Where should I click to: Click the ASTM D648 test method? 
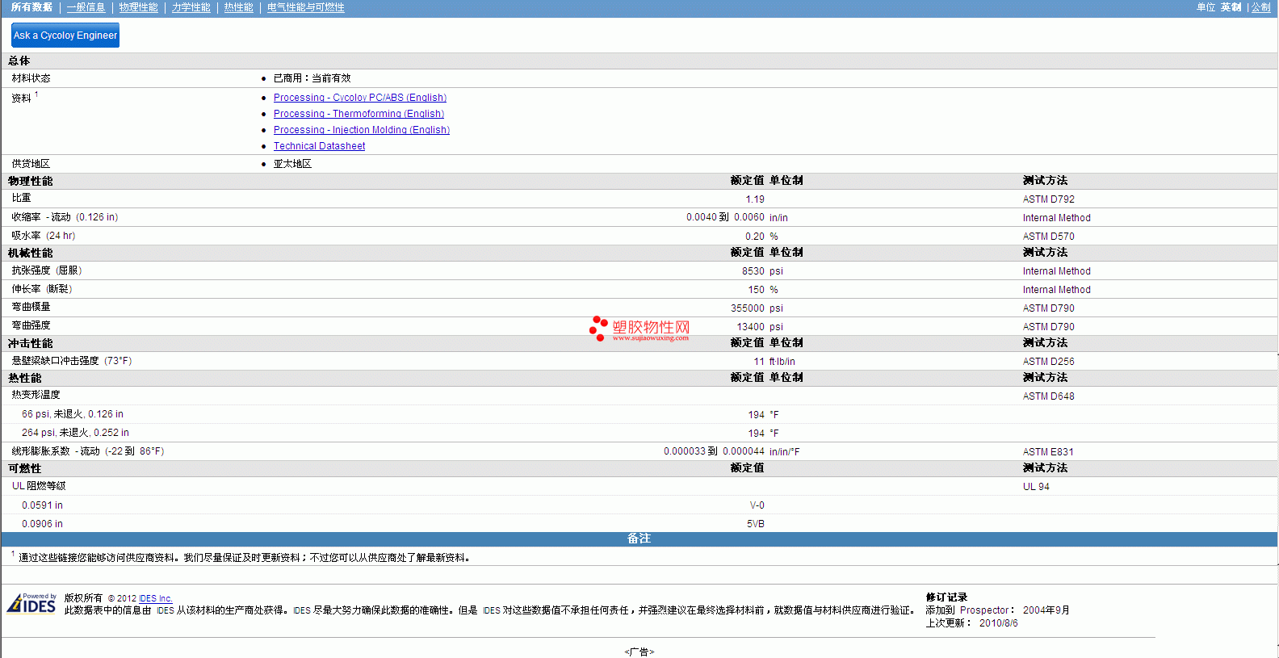point(1049,396)
